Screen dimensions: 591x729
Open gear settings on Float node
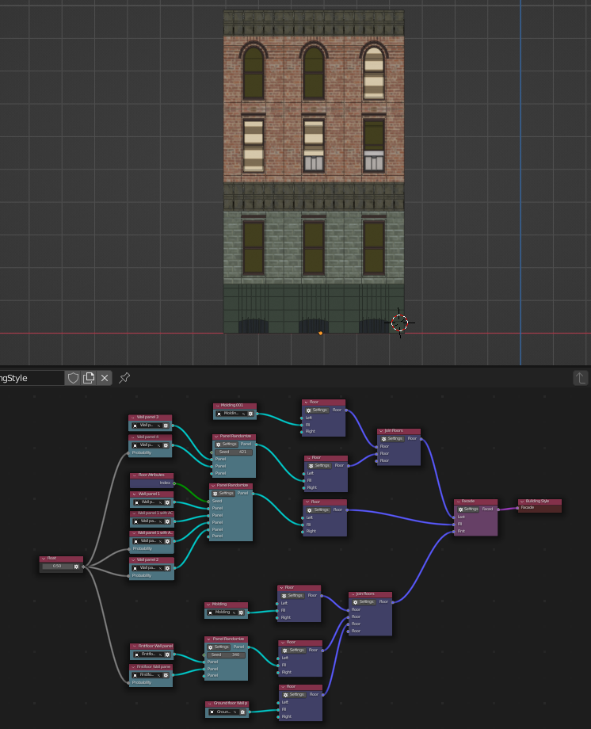pos(77,567)
